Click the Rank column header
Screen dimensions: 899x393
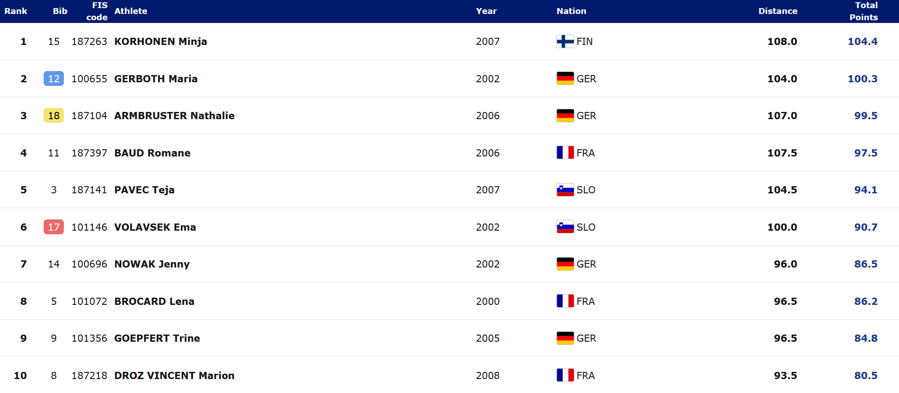[16, 11]
